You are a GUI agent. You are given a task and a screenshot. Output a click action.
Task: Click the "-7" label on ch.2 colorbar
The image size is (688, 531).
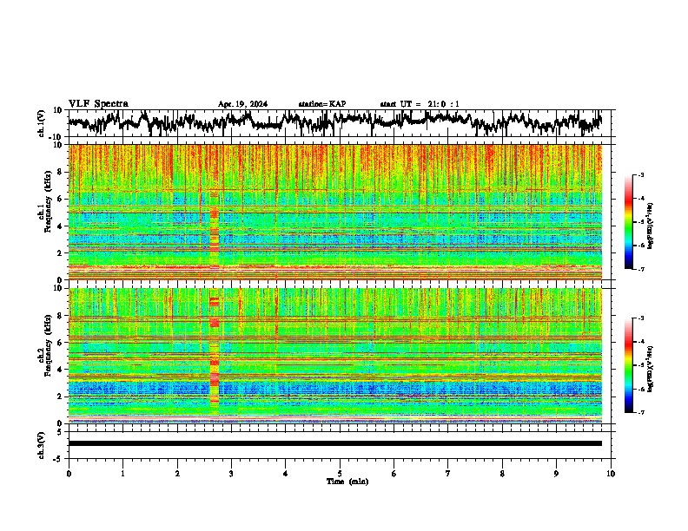[640, 412]
